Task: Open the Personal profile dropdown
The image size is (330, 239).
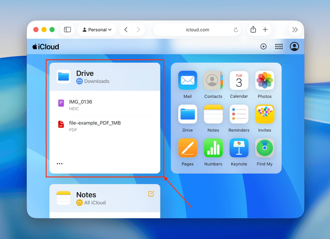Action: point(97,29)
